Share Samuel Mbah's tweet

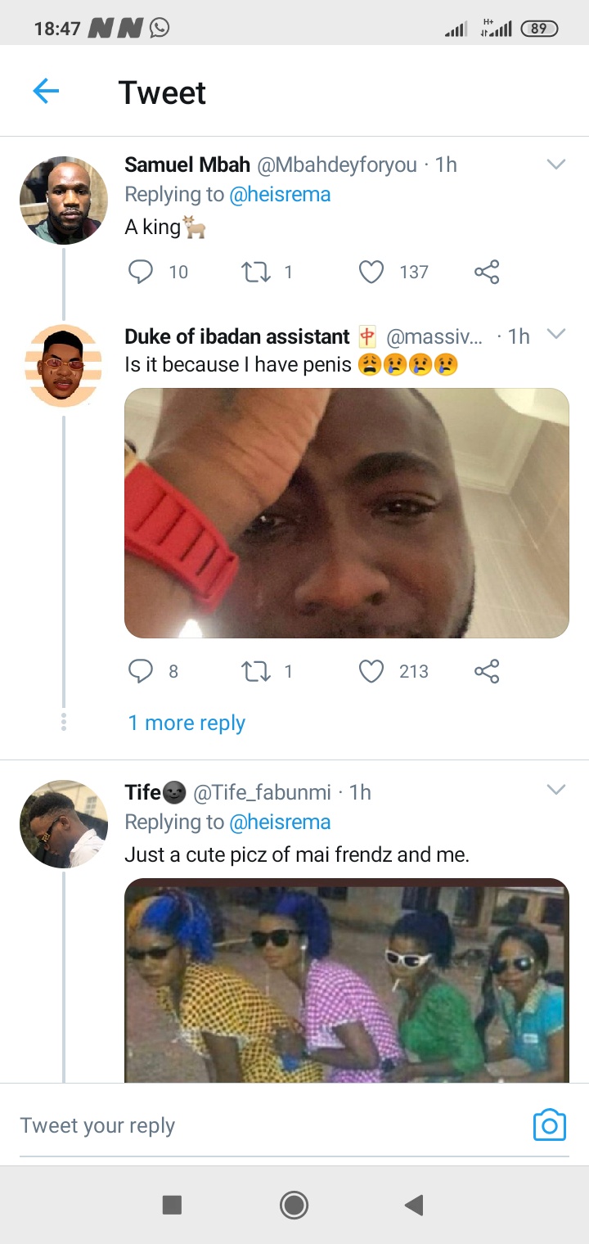tap(487, 272)
